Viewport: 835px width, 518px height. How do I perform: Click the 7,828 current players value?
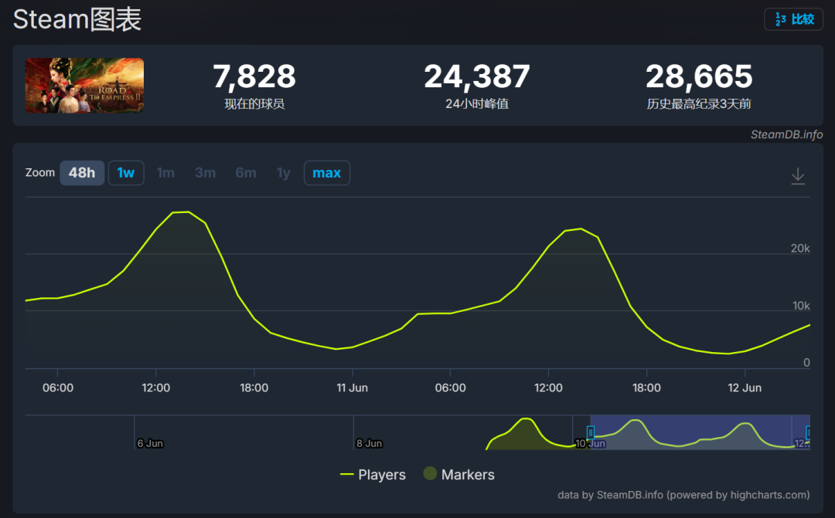coord(254,76)
